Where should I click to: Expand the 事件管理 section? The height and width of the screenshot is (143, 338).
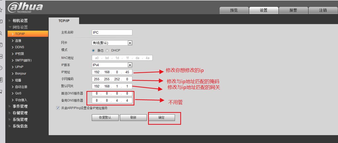click(x=20, y=106)
